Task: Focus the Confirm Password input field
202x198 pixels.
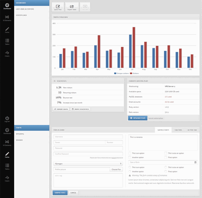Action: [88, 154]
